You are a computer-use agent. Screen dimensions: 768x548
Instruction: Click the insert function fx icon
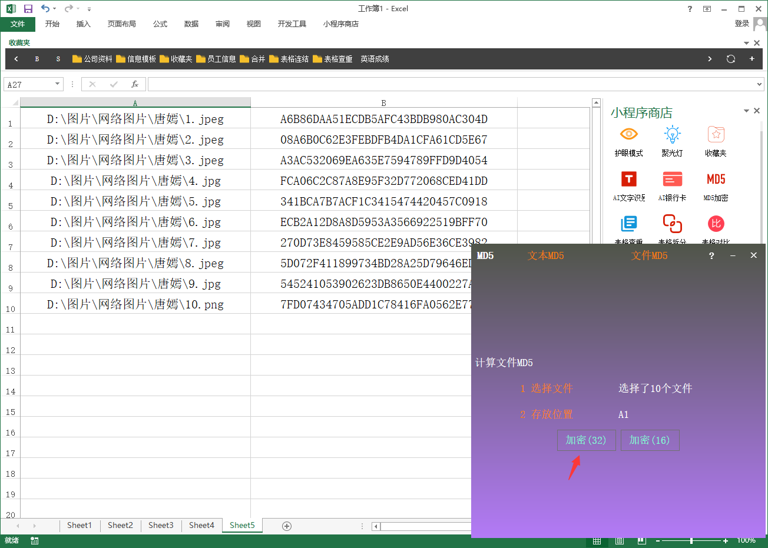tap(135, 84)
